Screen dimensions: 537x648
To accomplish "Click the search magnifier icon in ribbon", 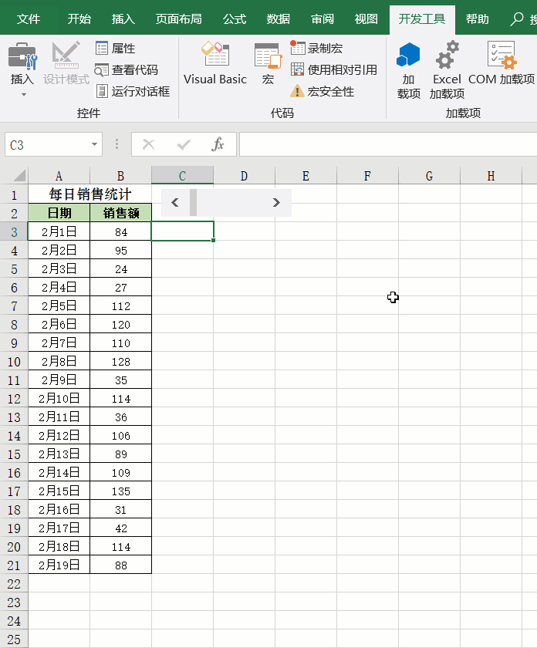I will 517,19.
